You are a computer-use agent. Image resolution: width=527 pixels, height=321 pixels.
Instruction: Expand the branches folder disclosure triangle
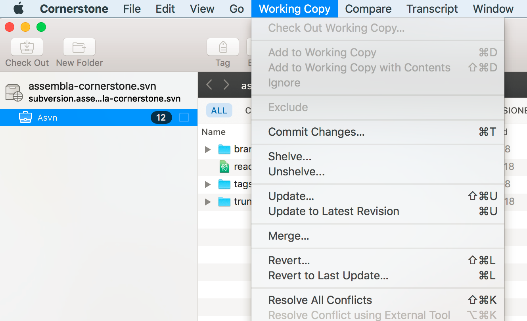tap(208, 150)
